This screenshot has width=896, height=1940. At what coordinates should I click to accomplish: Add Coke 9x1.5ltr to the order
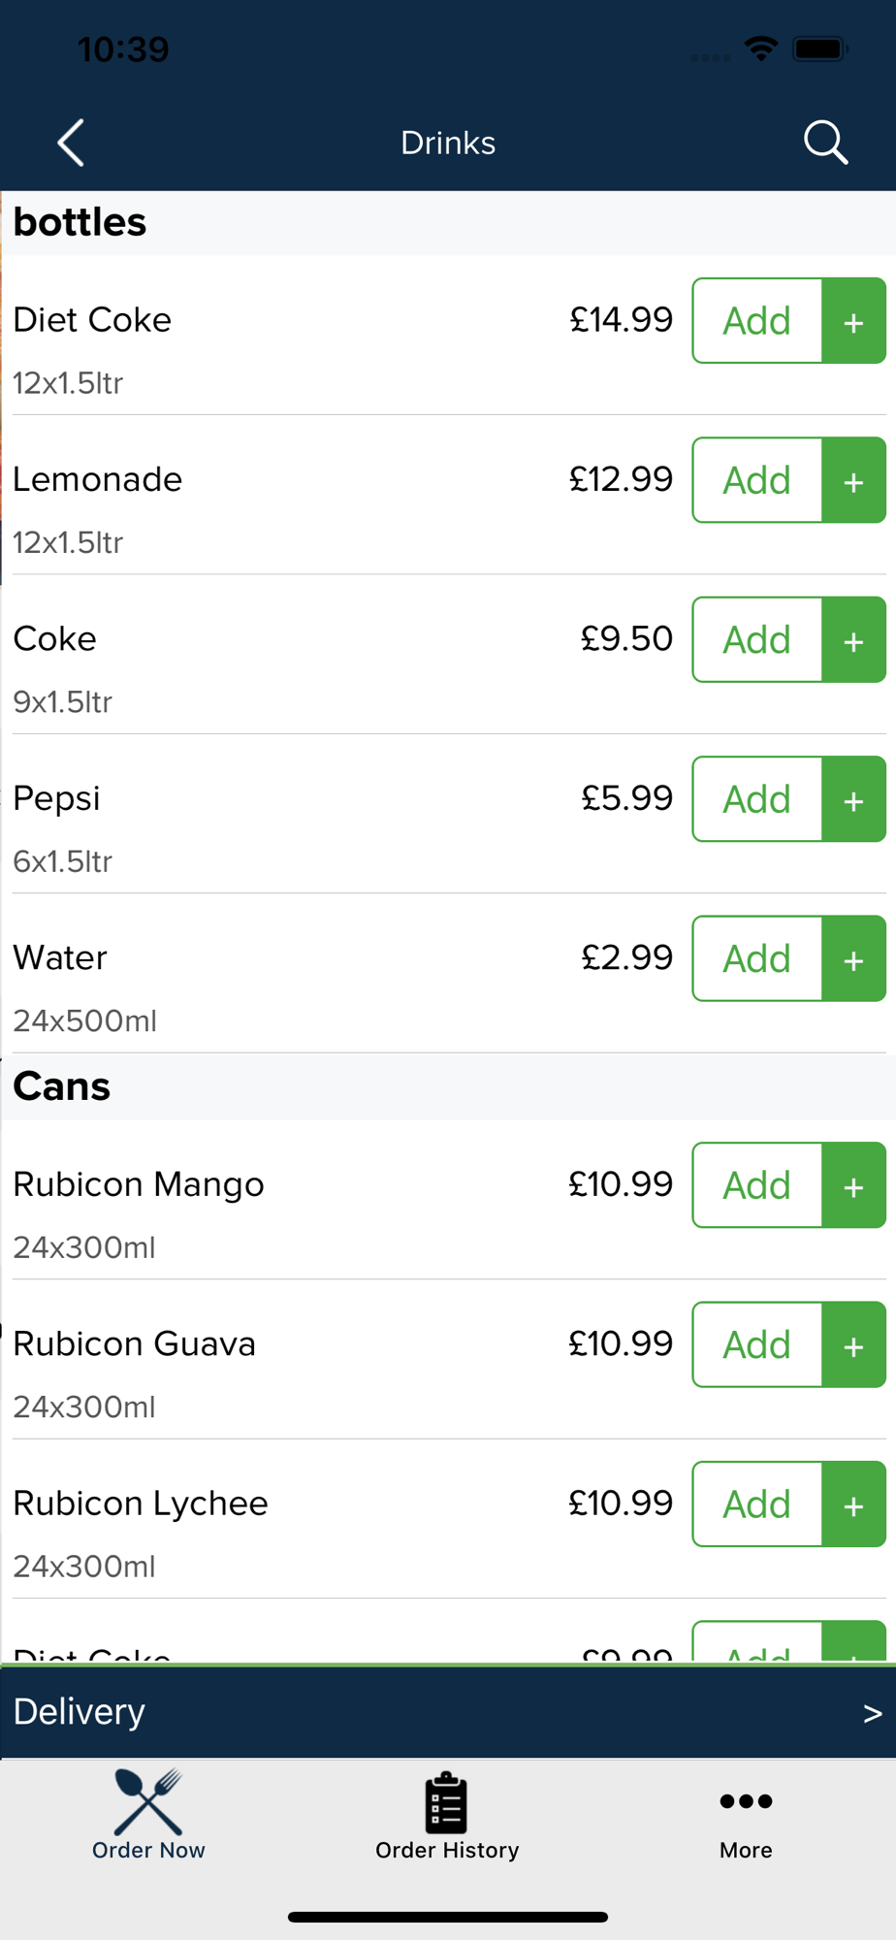[x=757, y=640]
